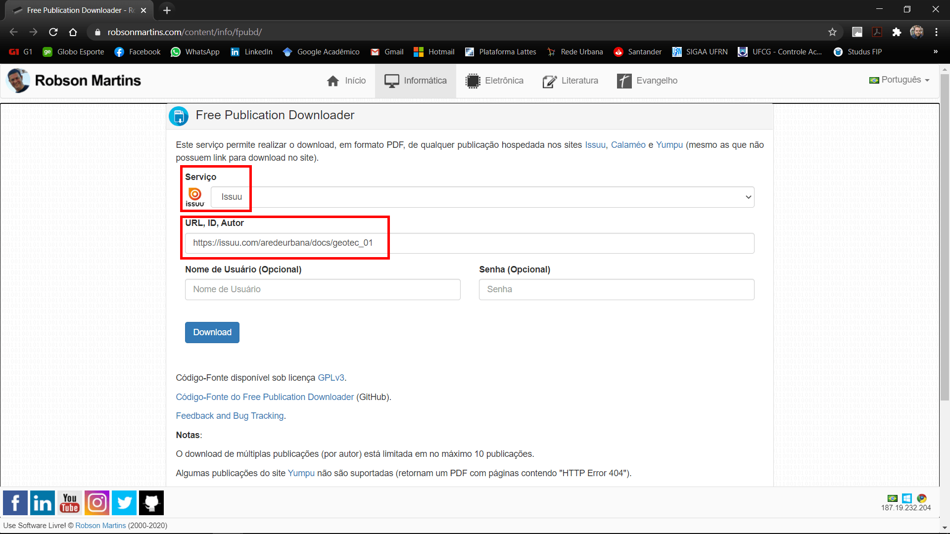950x534 pixels.
Task: Click the browser reload icon
Action: click(53, 32)
